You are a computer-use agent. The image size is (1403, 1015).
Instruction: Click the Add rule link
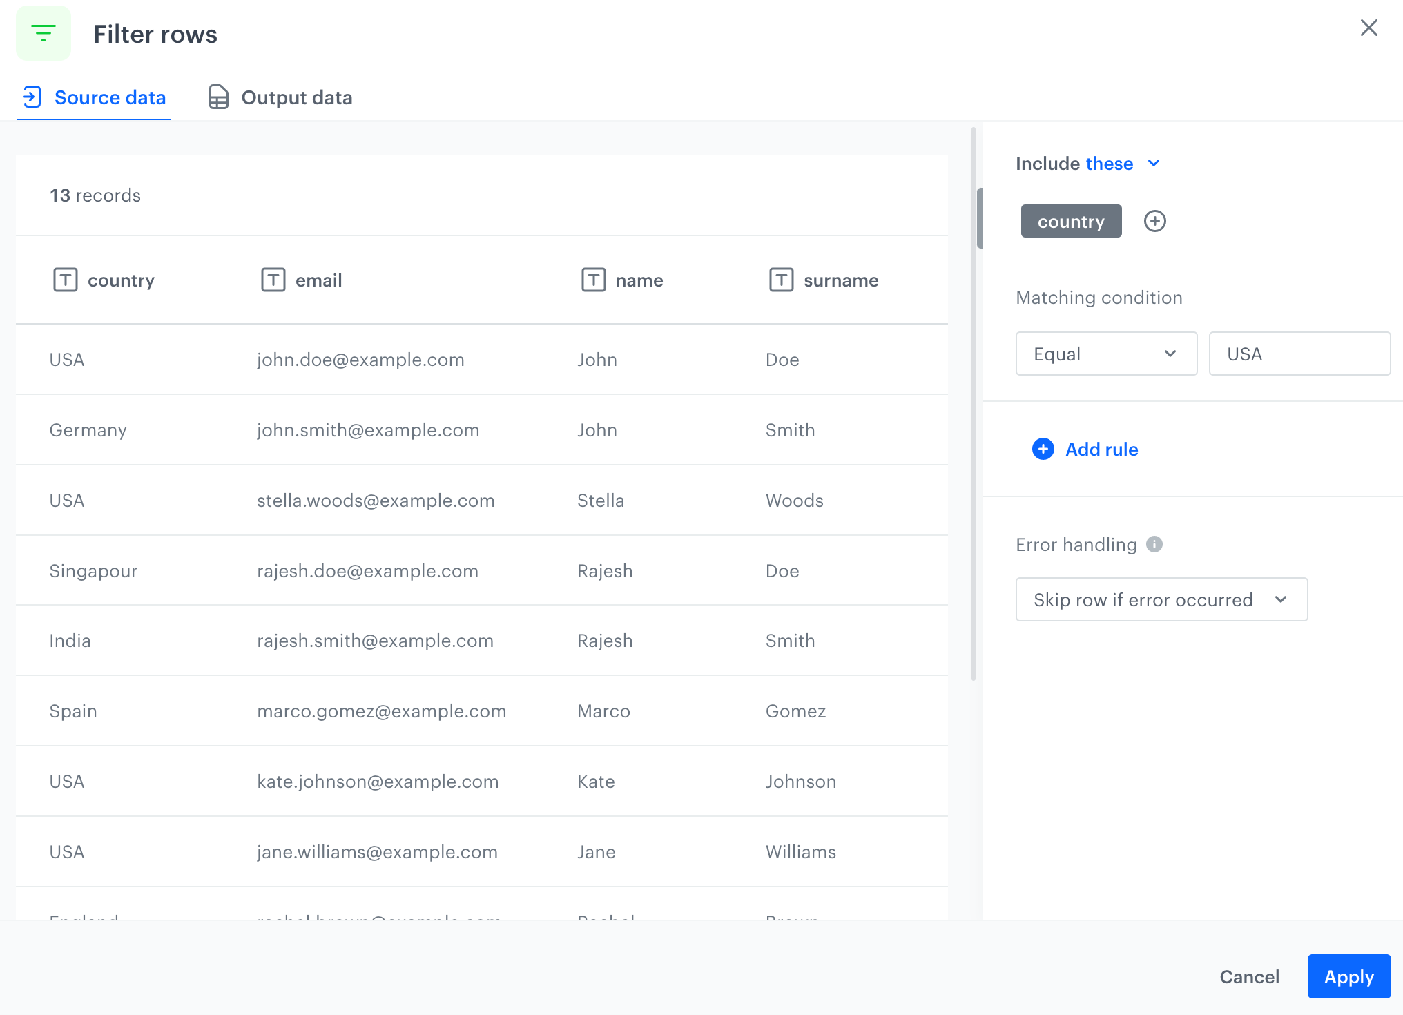(x=1102, y=449)
